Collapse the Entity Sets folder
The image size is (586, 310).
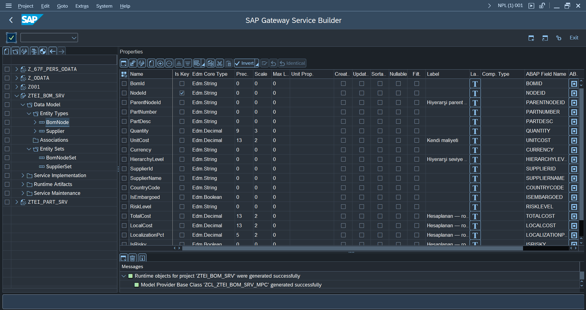[x=29, y=149]
